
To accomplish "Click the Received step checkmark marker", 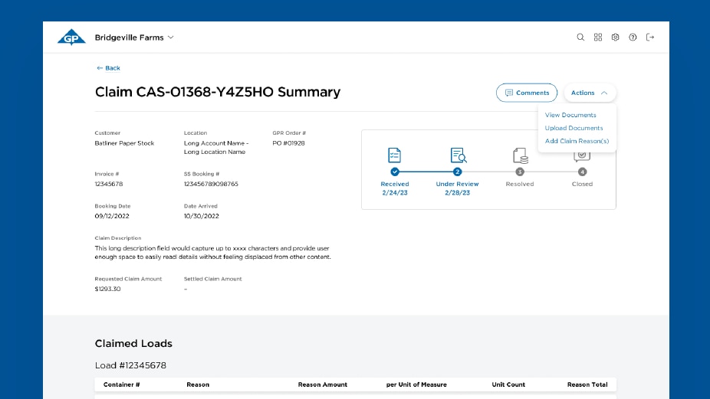I will pos(395,172).
